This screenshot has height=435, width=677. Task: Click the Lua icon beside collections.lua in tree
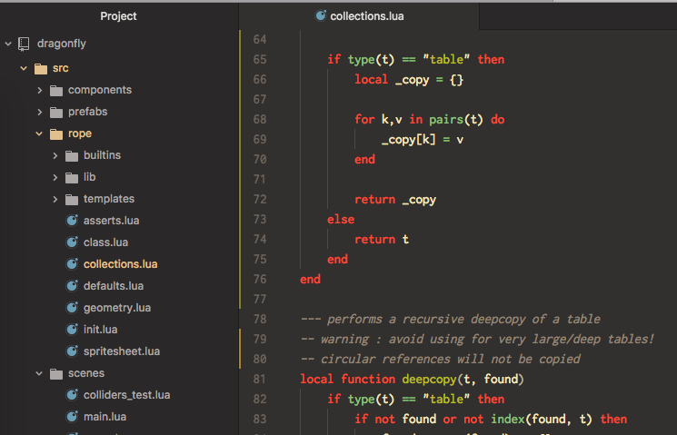point(72,264)
